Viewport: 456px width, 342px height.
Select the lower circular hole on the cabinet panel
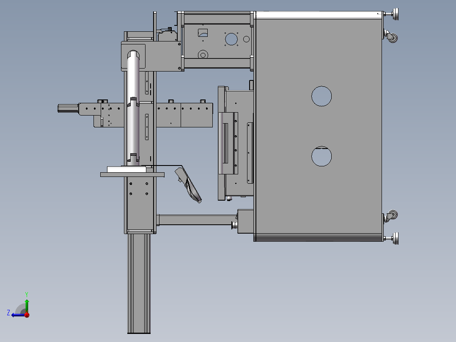coord(321,156)
